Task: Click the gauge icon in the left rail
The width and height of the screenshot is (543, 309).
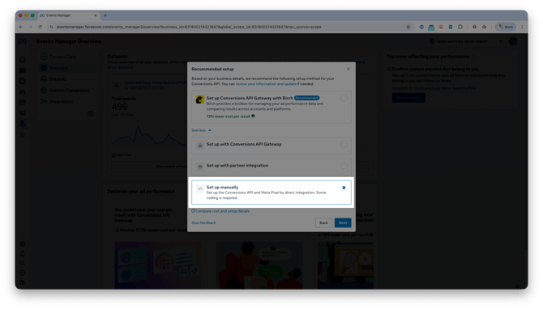Action: point(23,60)
